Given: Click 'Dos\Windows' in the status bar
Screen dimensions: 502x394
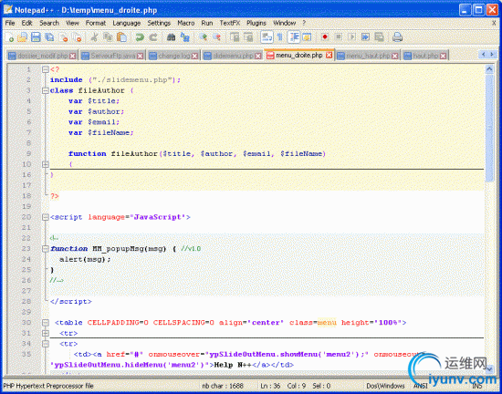Looking at the screenshot, I should coord(385,386).
